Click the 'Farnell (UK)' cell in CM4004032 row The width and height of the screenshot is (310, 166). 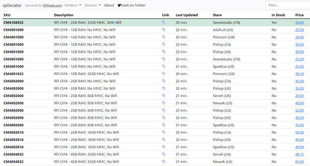tap(222, 154)
